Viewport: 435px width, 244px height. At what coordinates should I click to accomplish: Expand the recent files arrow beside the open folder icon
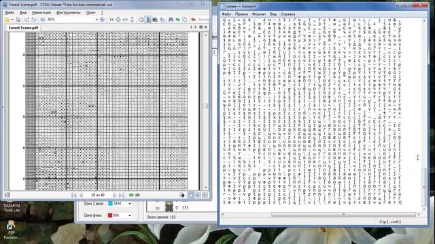(12, 20)
